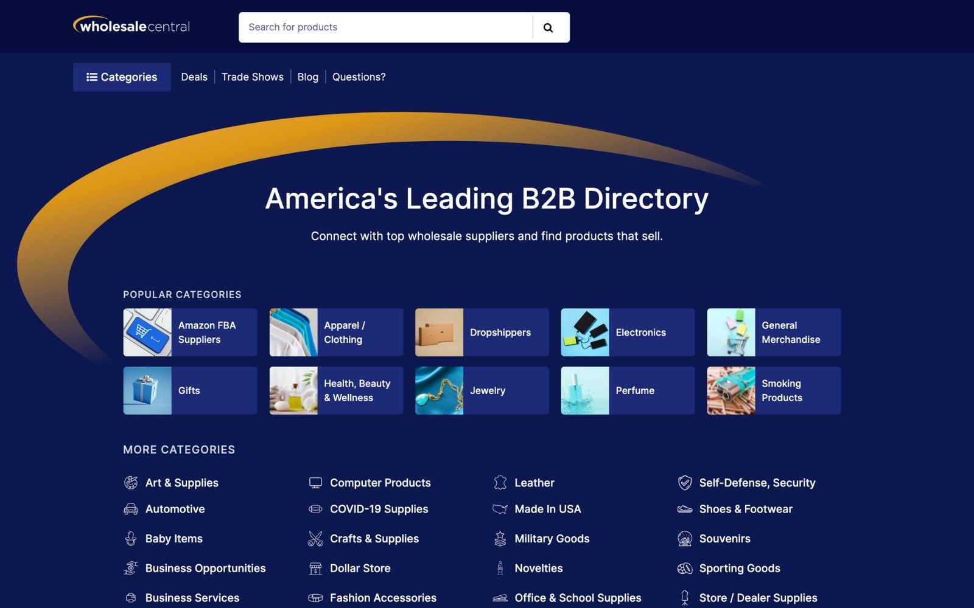
Task: Click the Crafts & Supplies scissors icon
Action: click(315, 539)
